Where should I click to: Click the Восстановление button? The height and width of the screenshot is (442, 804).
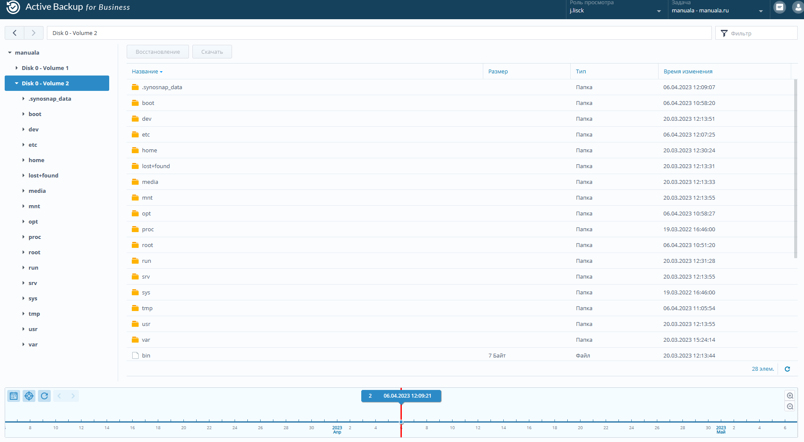[x=157, y=52]
